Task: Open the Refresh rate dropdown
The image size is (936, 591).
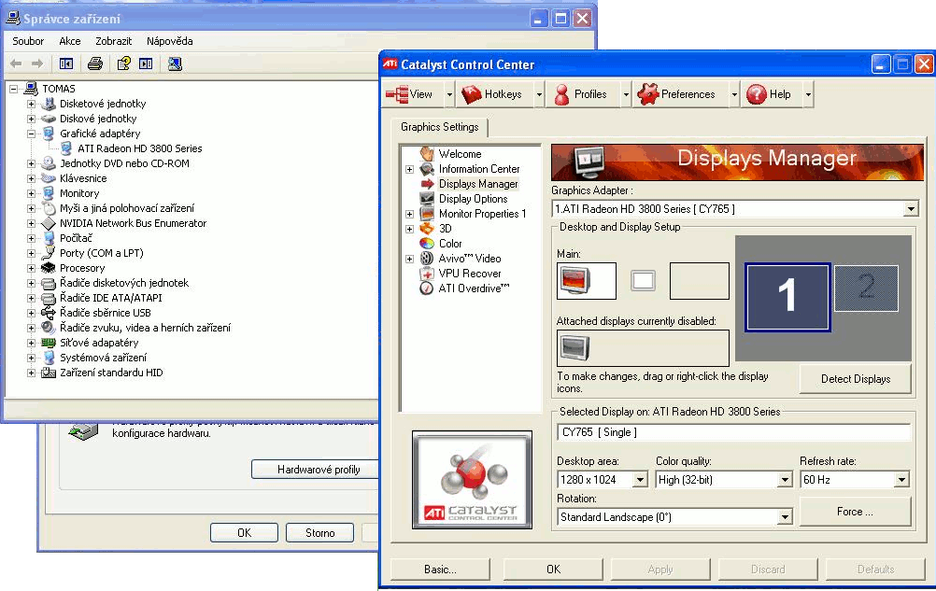Action: pos(901,480)
